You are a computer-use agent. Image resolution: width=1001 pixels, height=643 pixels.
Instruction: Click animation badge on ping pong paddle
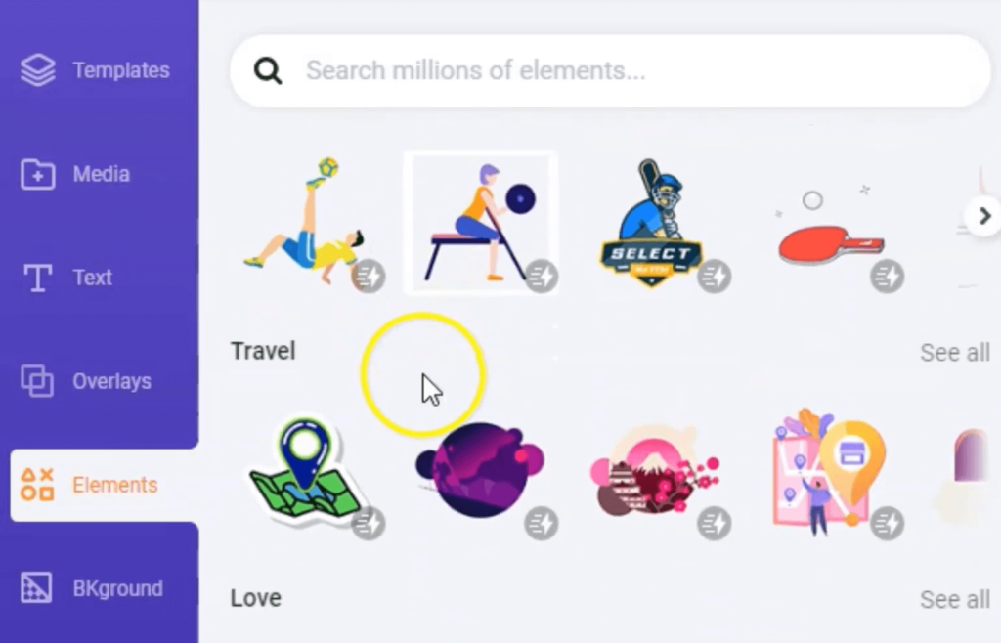pyautogui.click(x=887, y=277)
